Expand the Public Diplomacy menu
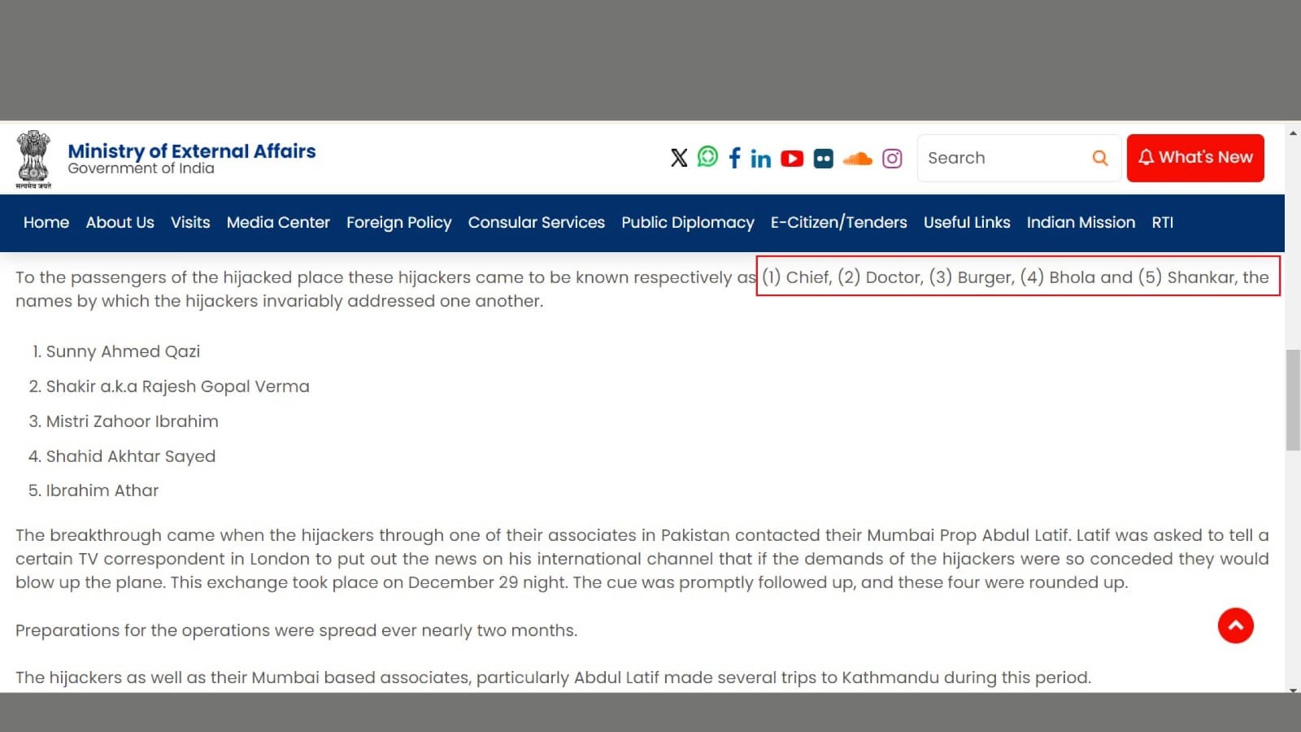Image resolution: width=1301 pixels, height=732 pixels. tap(688, 223)
